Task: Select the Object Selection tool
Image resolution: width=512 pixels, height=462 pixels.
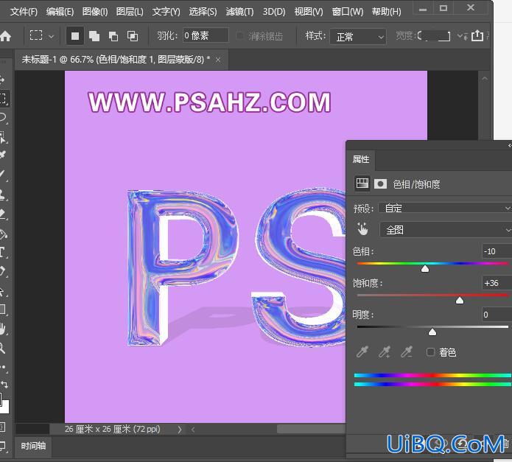Action: point(3,137)
